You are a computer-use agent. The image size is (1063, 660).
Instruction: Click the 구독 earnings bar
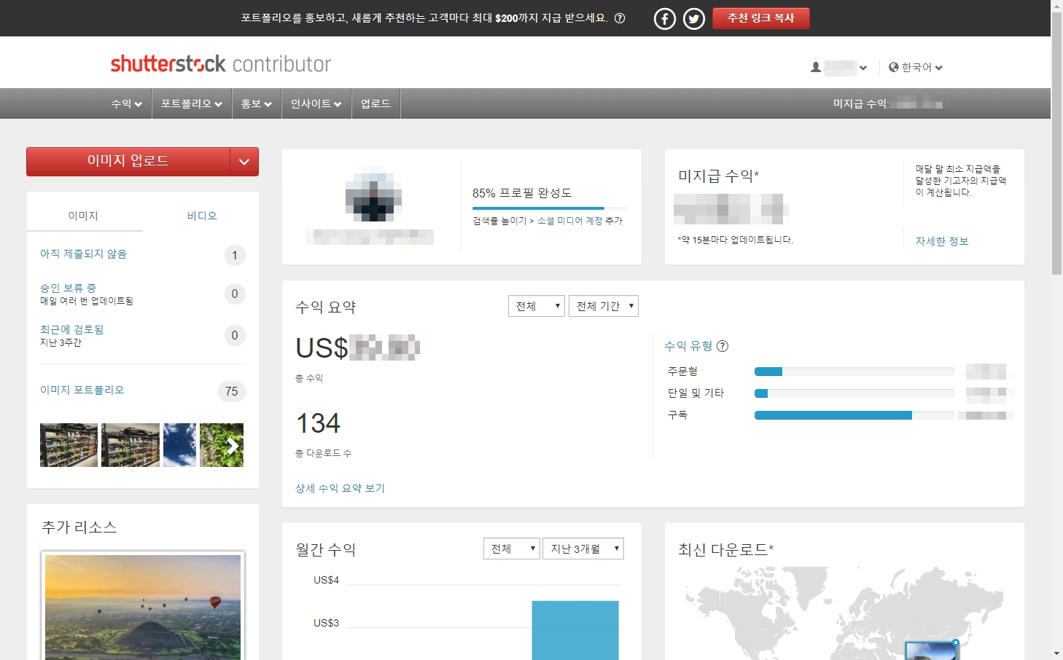click(854, 415)
